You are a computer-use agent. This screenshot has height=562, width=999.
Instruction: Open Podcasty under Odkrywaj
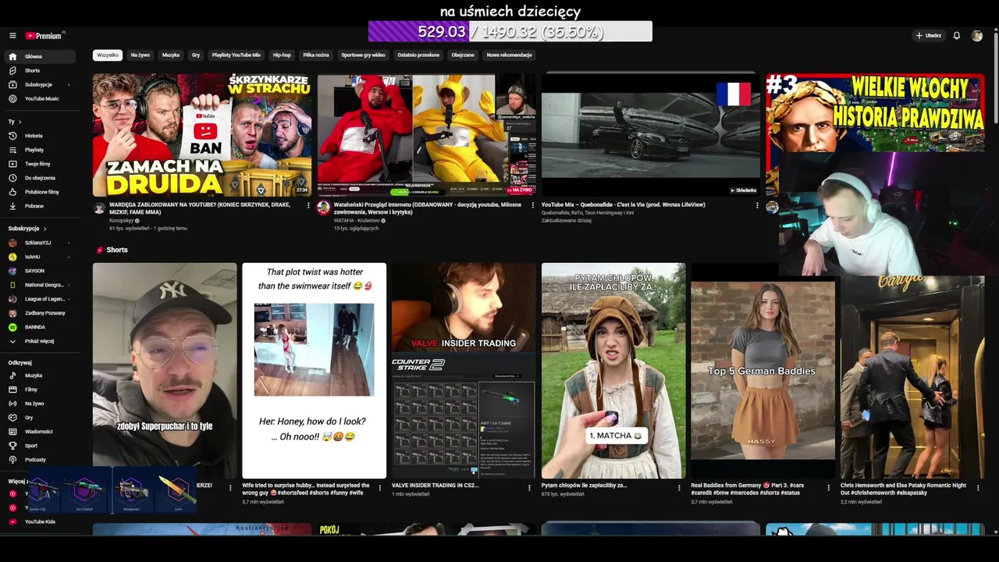tap(41, 460)
